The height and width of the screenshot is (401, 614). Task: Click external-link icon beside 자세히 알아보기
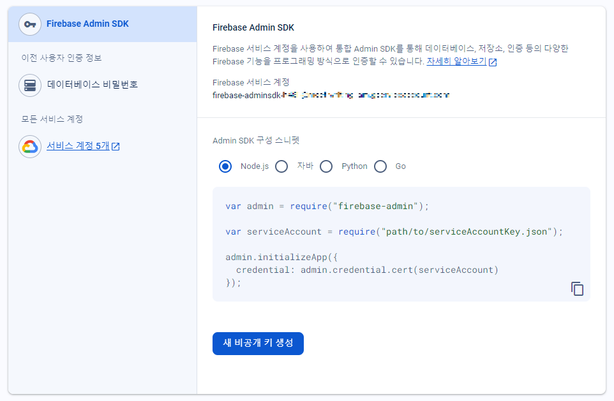[493, 62]
